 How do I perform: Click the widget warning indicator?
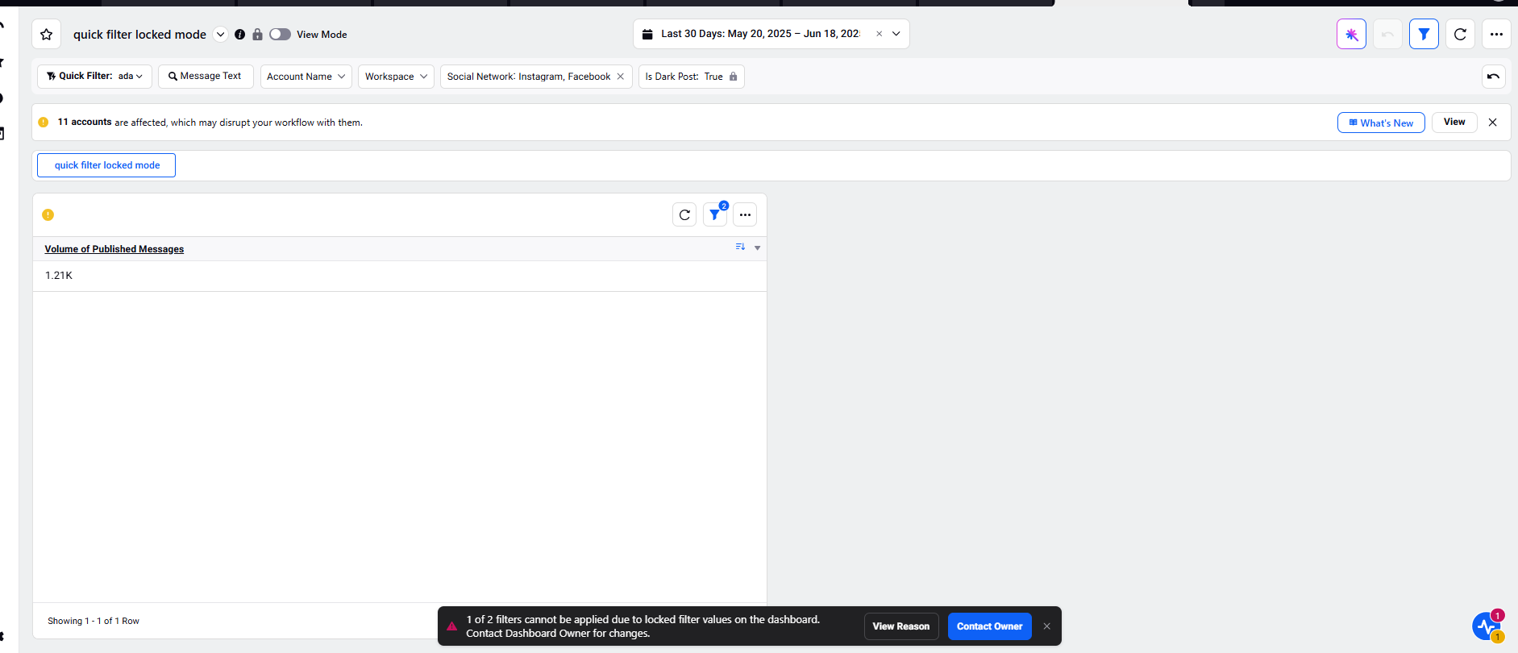pyautogui.click(x=48, y=214)
